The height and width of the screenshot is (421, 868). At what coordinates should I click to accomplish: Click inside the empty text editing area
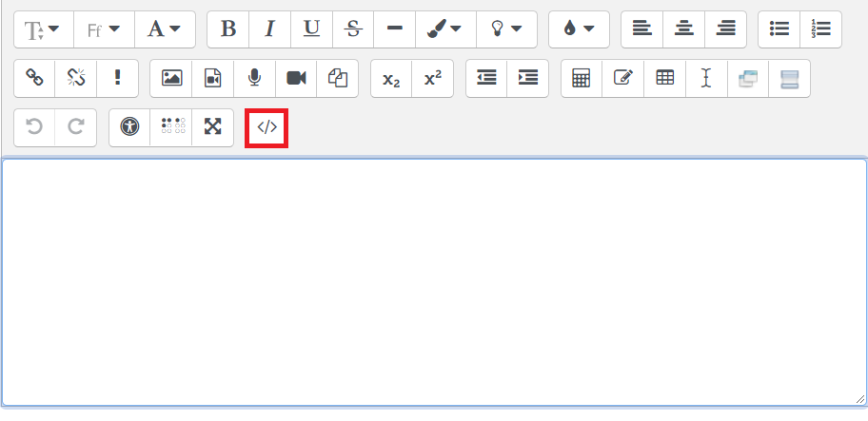[x=433, y=280]
